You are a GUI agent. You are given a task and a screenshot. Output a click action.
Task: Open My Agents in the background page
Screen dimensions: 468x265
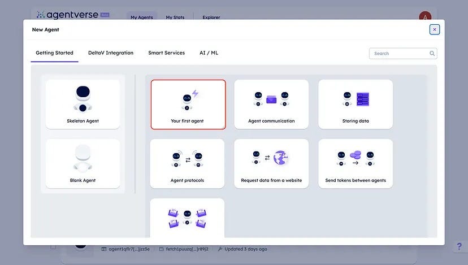coord(141,17)
